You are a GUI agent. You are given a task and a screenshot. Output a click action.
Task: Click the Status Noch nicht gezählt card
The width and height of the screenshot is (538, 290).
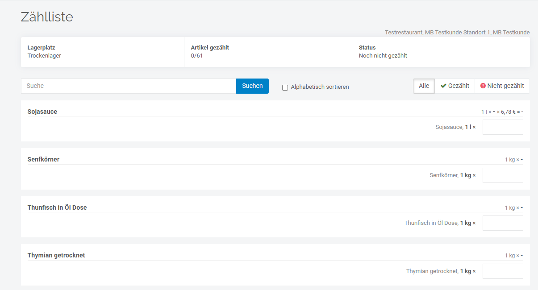click(441, 52)
